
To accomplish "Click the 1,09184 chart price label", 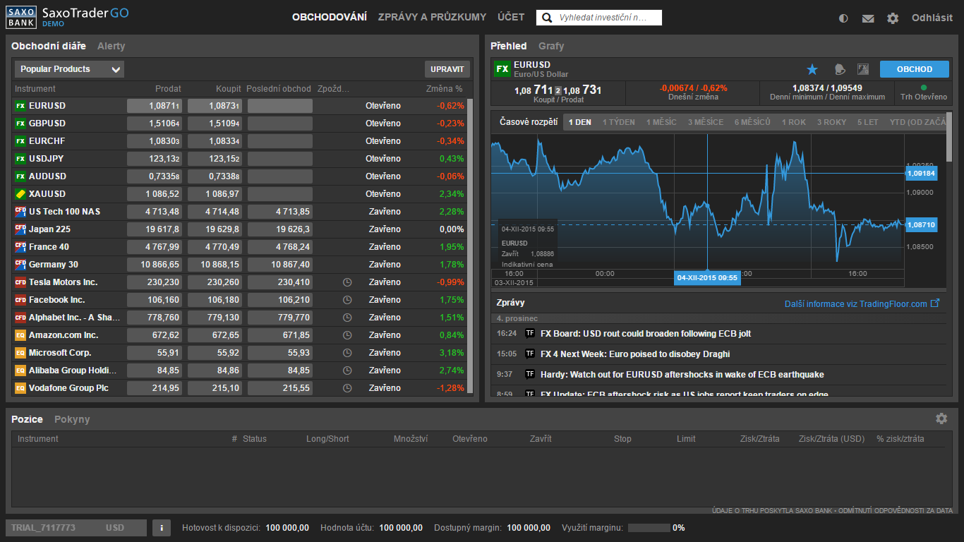I will tap(921, 173).
